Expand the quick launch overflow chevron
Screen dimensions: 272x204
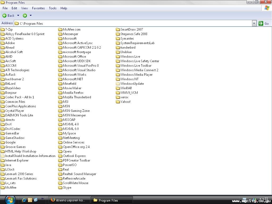click(42, 199)
